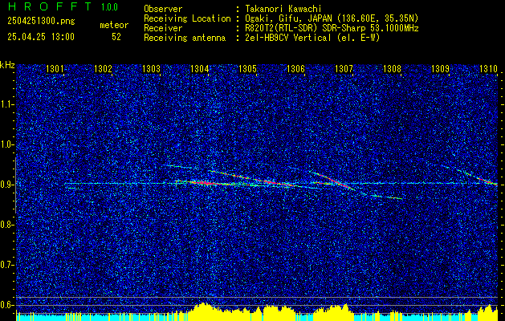Click the filename 2504251300.png

41,22
